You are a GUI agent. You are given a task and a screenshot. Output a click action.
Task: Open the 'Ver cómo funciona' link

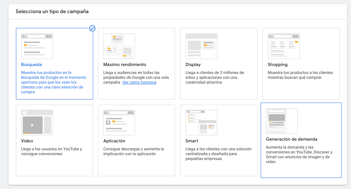click(139, 82)
